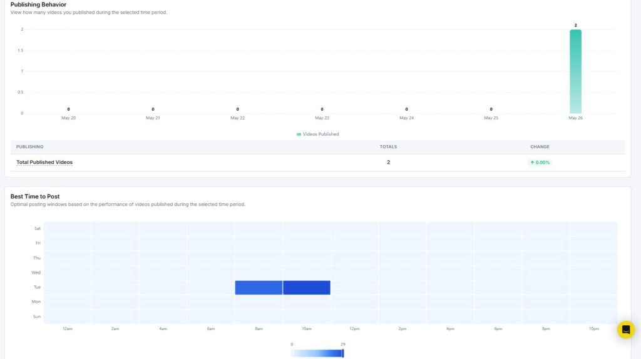Click the Totals value 2

pyautogui.click(x=388, y=162)
